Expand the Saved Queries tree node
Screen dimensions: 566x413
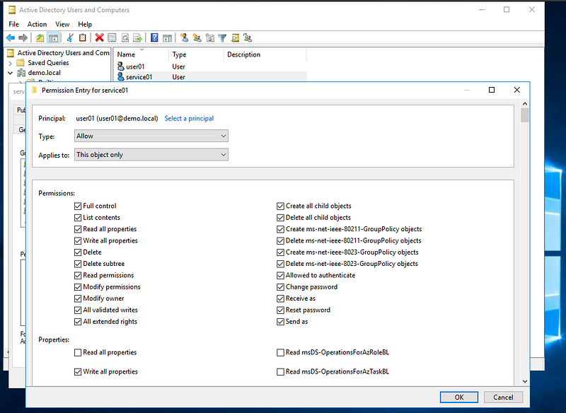[x=11, y=63]
